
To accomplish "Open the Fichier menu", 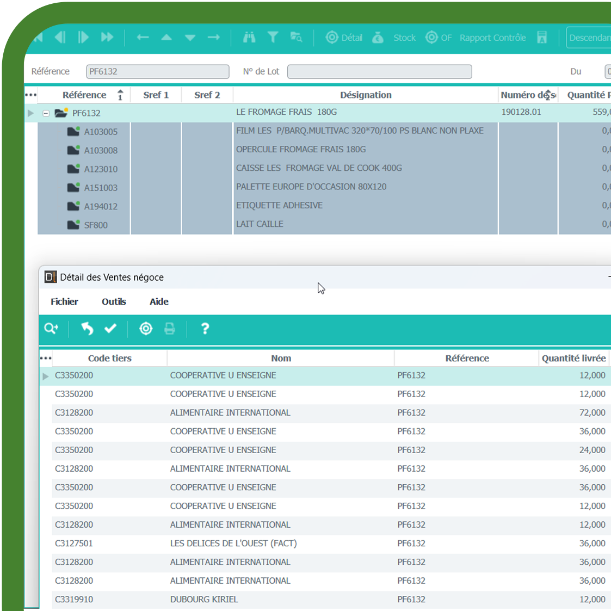I will click(x=64, y=301).
